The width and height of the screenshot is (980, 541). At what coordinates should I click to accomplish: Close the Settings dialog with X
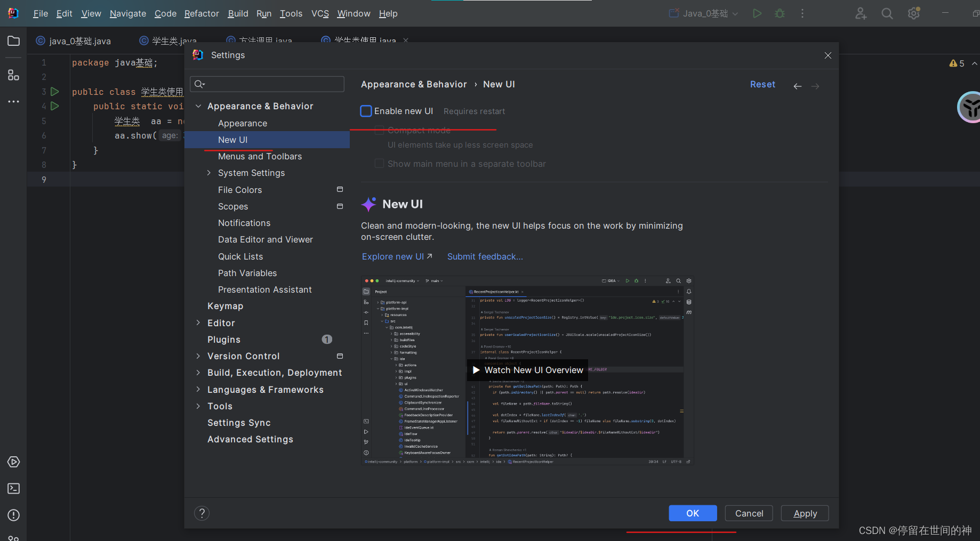click(x=828, y=55)
